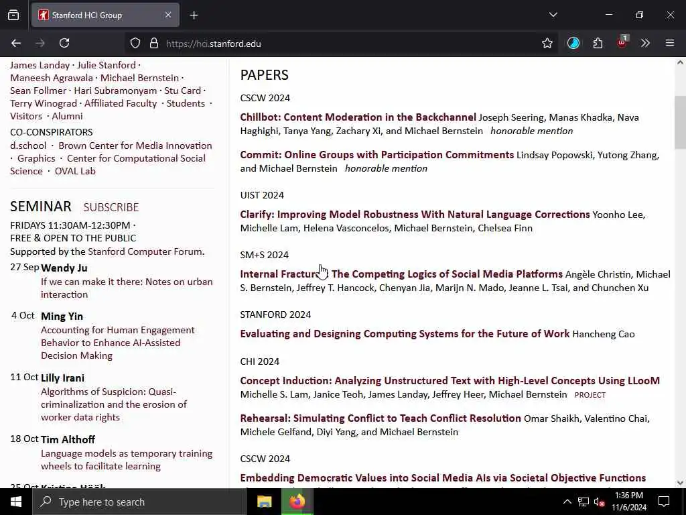Screen dimensions: 686x515
Task: Open the tracking protection shield icon
Action: click(x=135, y=44)
